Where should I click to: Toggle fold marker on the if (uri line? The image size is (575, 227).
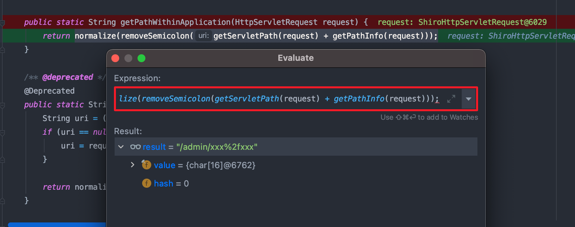(x=2, y=133)
